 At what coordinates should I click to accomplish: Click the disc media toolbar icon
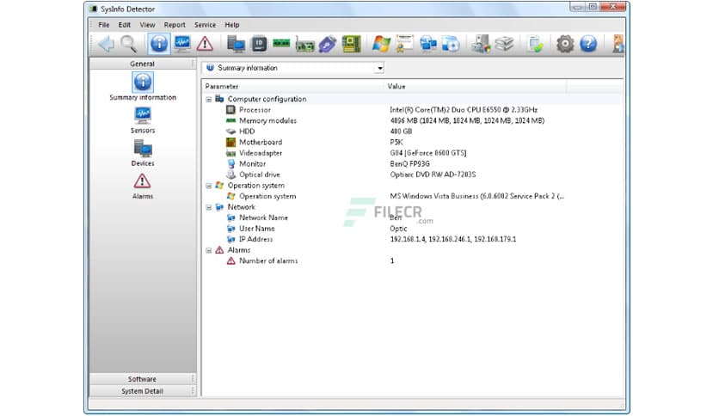(451, 44)
